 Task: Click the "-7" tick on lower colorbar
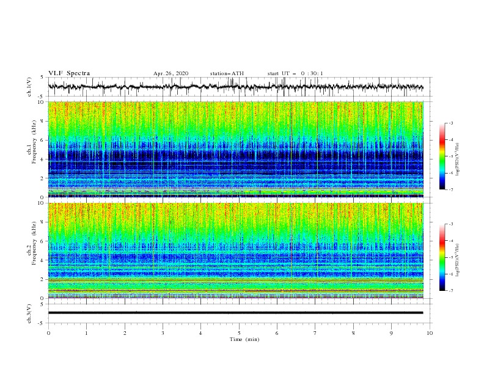click(451, 291)
